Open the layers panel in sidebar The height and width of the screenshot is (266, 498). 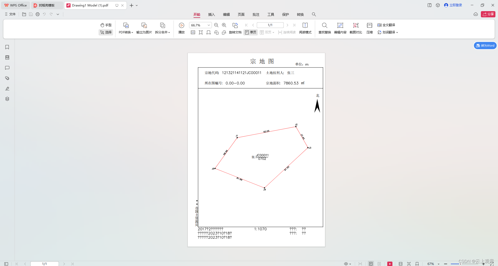[7, 99]
